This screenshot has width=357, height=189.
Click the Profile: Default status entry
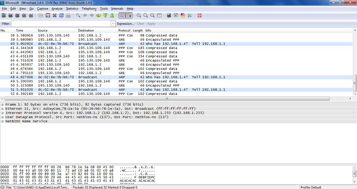[x=311, y=187]
